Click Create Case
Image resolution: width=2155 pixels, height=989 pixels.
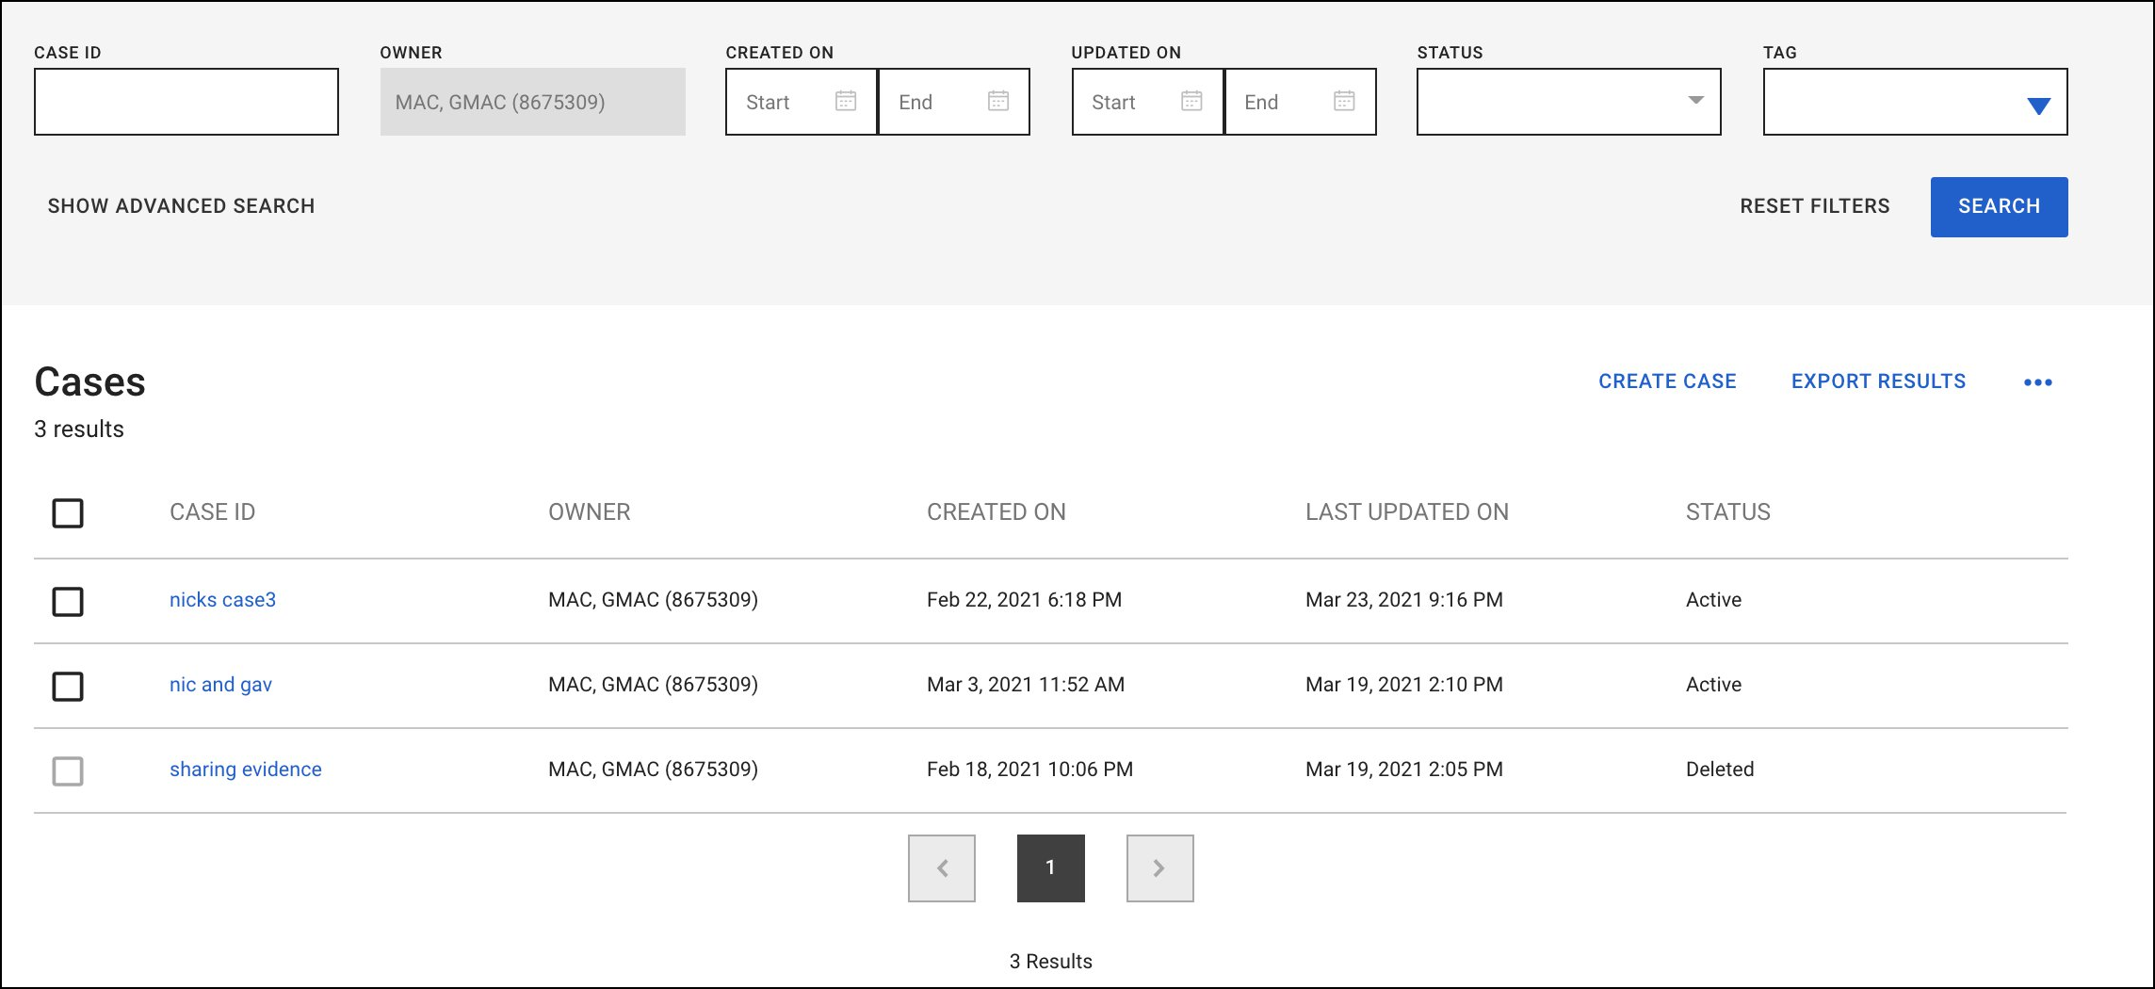(1667, 381)
